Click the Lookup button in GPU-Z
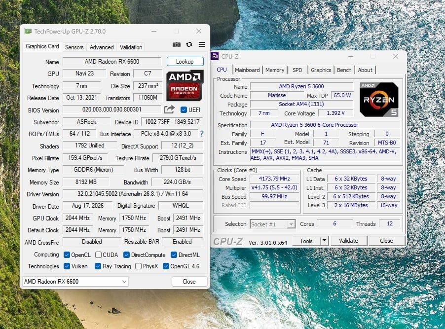 point(185,62)
